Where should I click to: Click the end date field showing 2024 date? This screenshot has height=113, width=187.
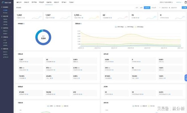pyautogui.click(x=174, y=7)
